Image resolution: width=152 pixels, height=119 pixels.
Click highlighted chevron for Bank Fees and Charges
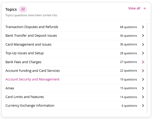click(143, 62)
